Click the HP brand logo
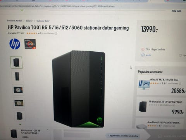 [x=15, y=44]
